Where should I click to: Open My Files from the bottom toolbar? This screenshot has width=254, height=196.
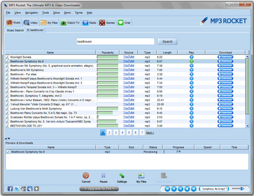[141, 176]
